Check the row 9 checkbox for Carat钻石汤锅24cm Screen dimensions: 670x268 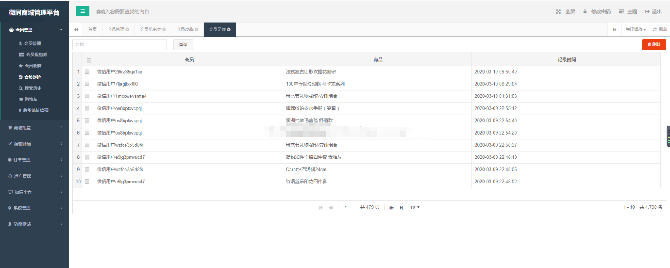(87, 170)
